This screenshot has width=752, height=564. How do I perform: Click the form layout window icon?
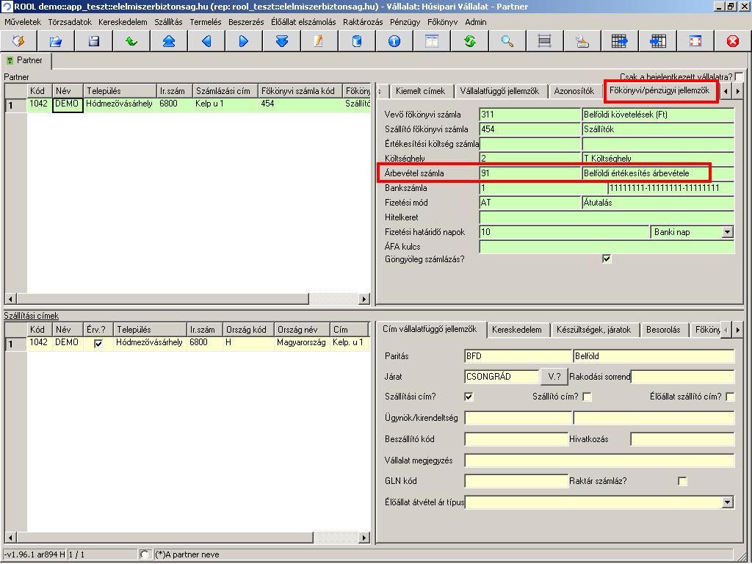pyautogui.click(x=432, y=41)
